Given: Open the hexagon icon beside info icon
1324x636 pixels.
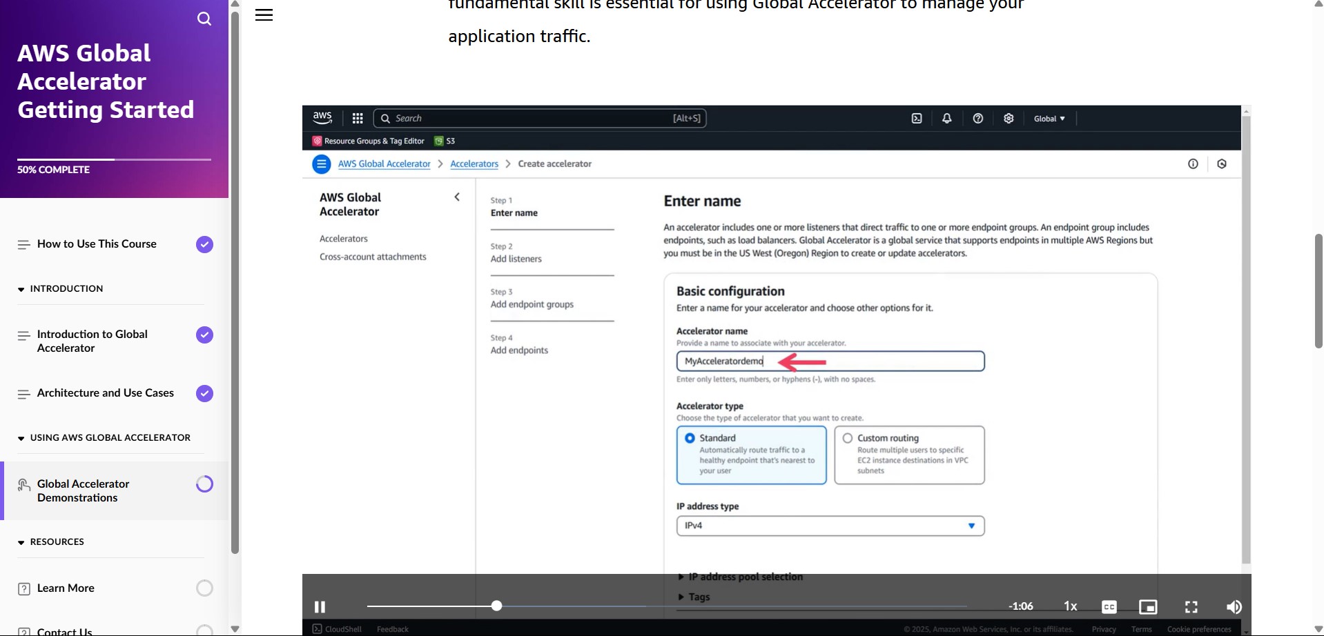Looking at the screenshot, I should pos(1222,164).
